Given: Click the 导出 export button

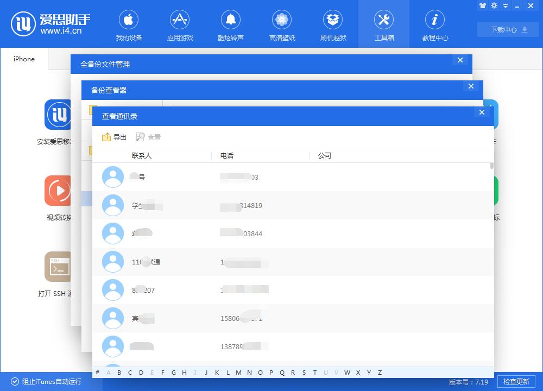Looking at the screenshot, I should coord(114,137).
